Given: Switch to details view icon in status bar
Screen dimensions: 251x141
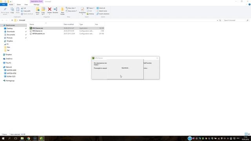Looking at the screenshot, I should pyautogui.click(x=246, y=134).
